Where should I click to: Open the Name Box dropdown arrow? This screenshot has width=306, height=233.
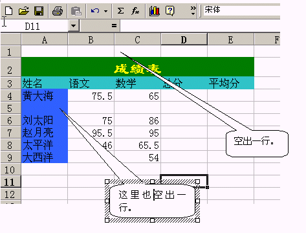pyautogui.click(x=74, y=26)
